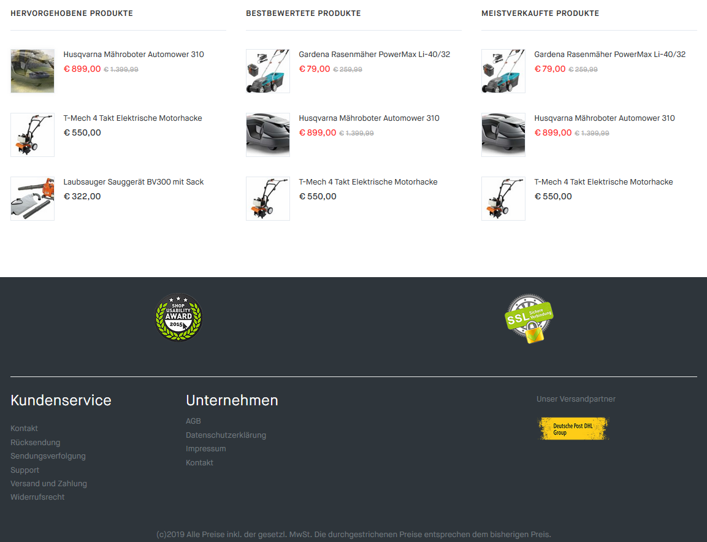707x542 pixels.
Task: Open Versand und Zahlung page
Action: [48, 483]
